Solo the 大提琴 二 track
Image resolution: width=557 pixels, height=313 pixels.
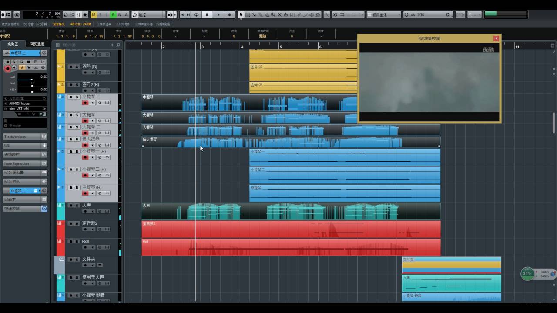pos(77,127)
